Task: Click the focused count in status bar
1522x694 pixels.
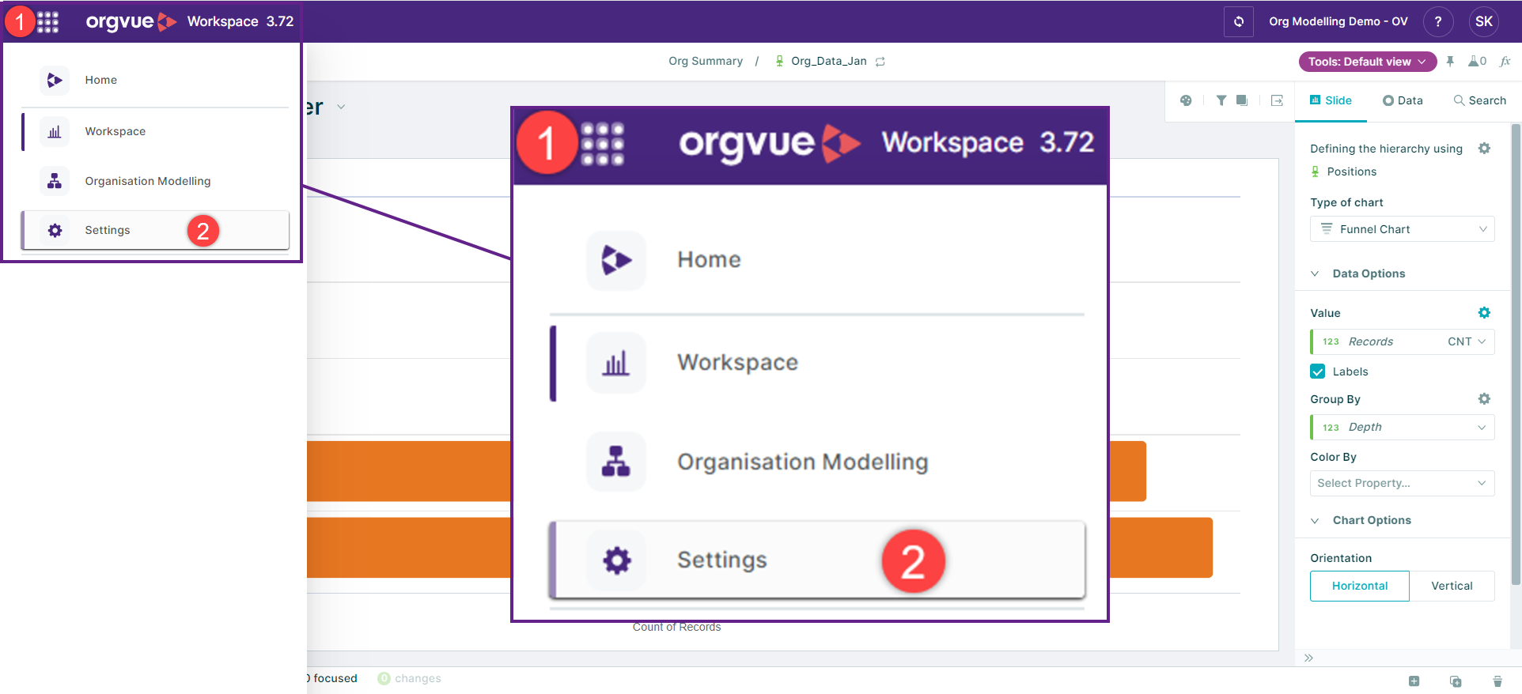Action: pyautogui.click(x=332, y=678)
